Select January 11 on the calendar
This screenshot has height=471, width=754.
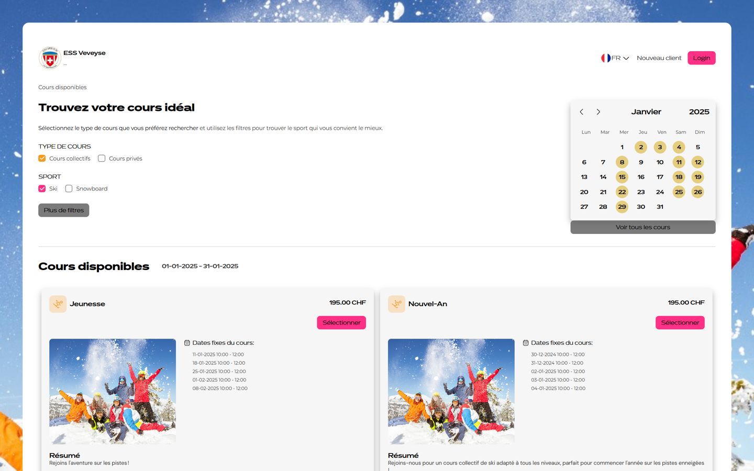(x=679, y=162)
